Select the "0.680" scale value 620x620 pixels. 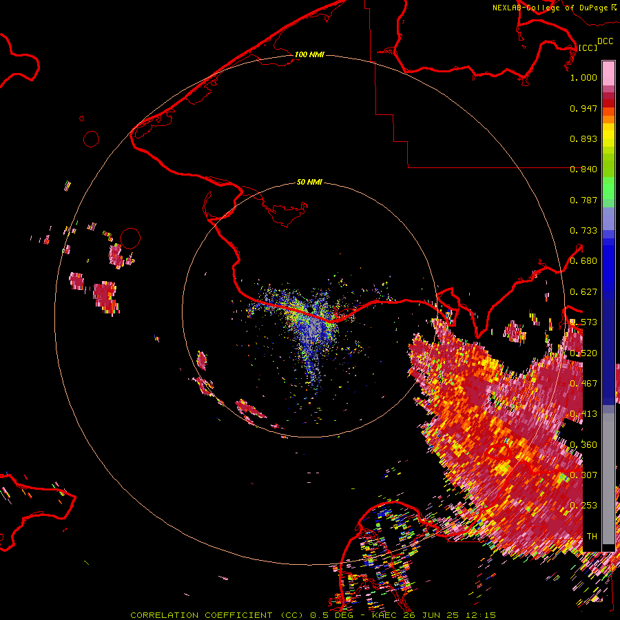coord(583,261)
